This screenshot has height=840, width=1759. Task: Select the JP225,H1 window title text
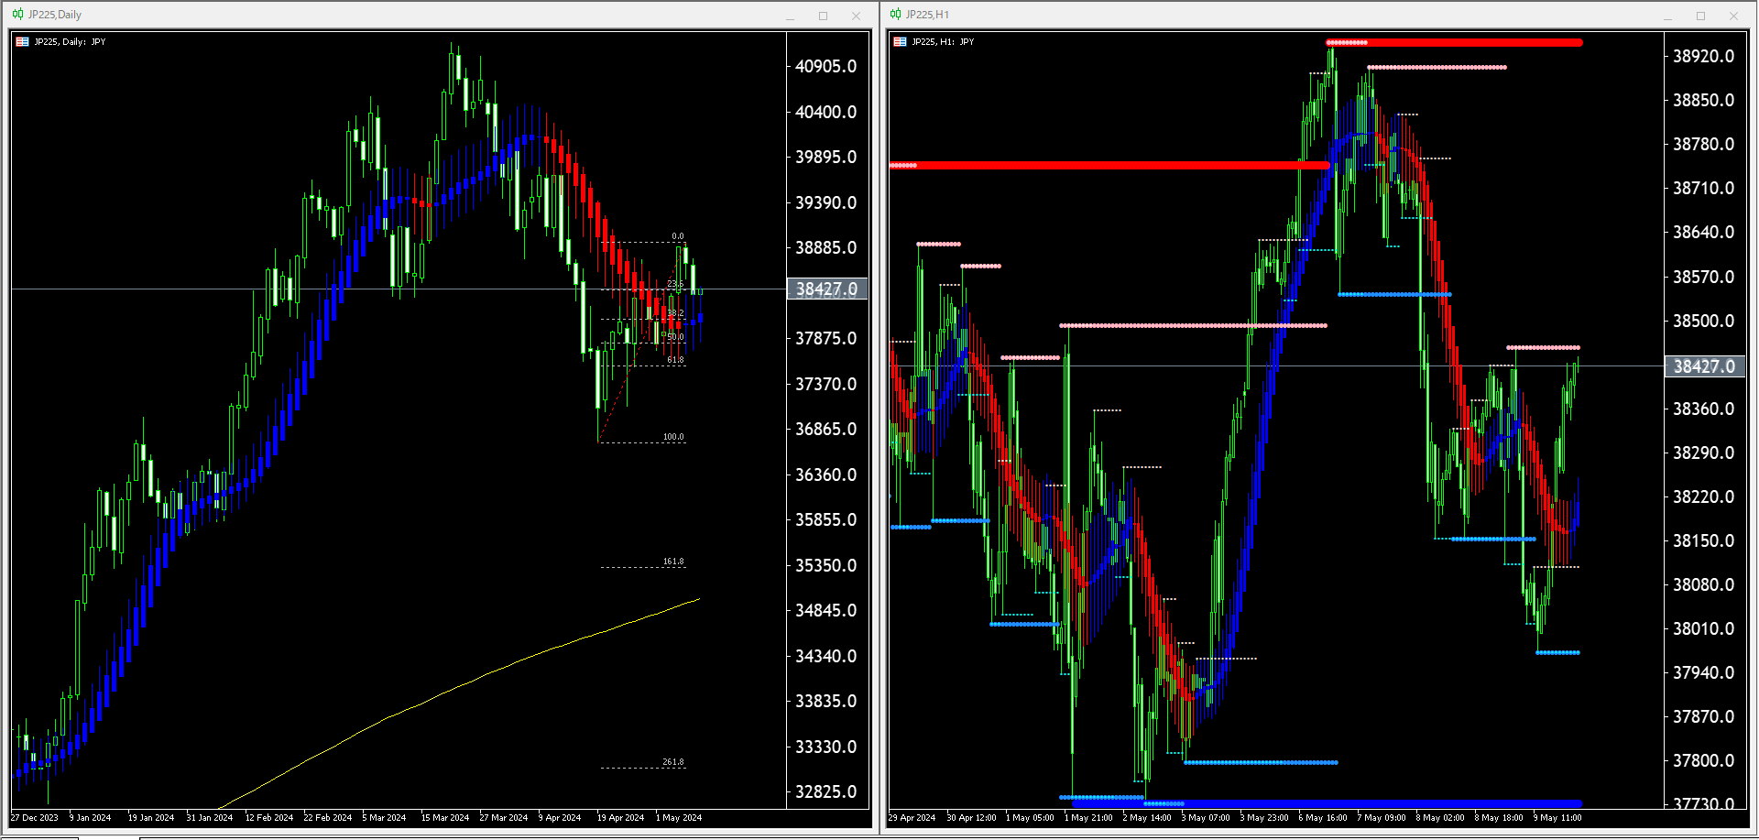(x=927, y=15)
